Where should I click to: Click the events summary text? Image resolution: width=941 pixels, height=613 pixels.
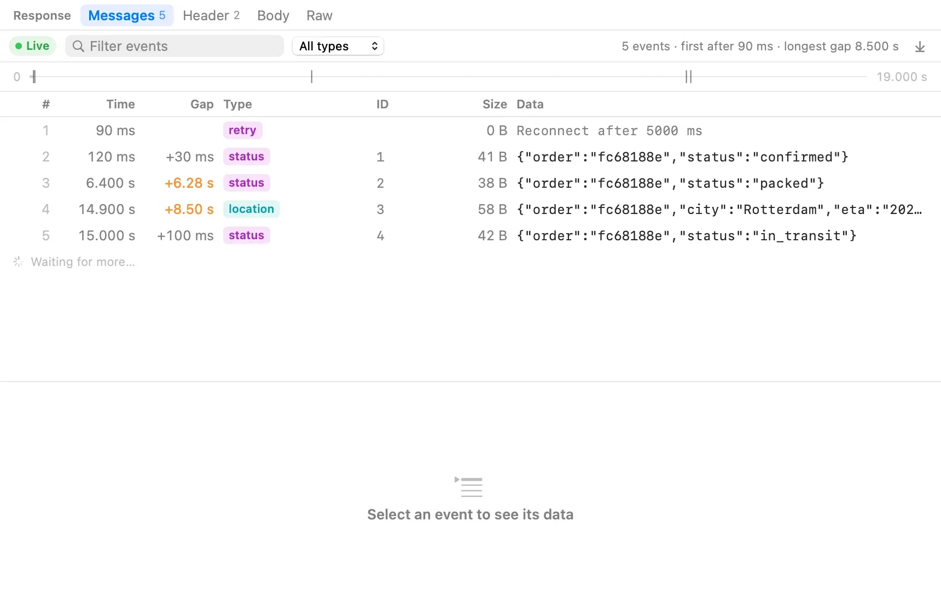tap(760, 46)
